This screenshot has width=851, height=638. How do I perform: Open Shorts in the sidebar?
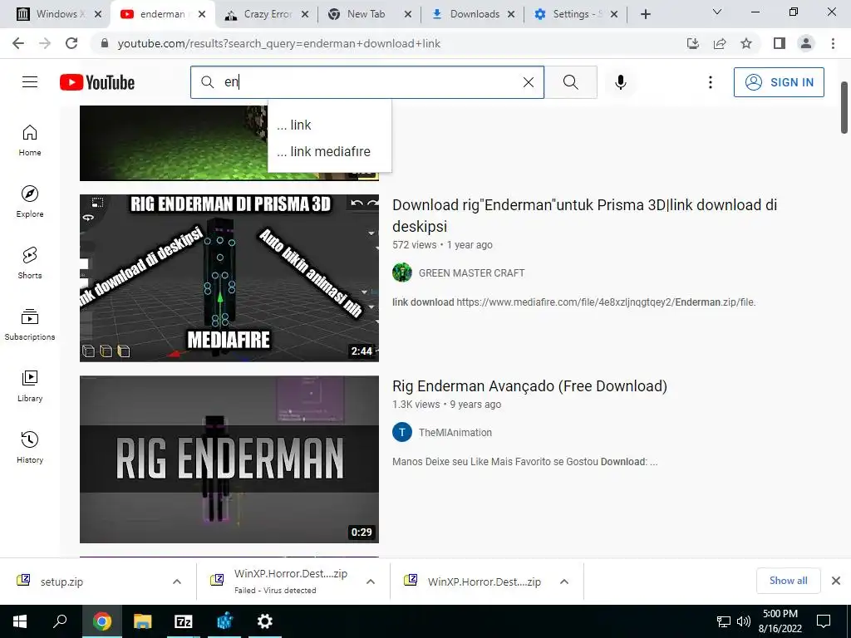pos(30,263)
